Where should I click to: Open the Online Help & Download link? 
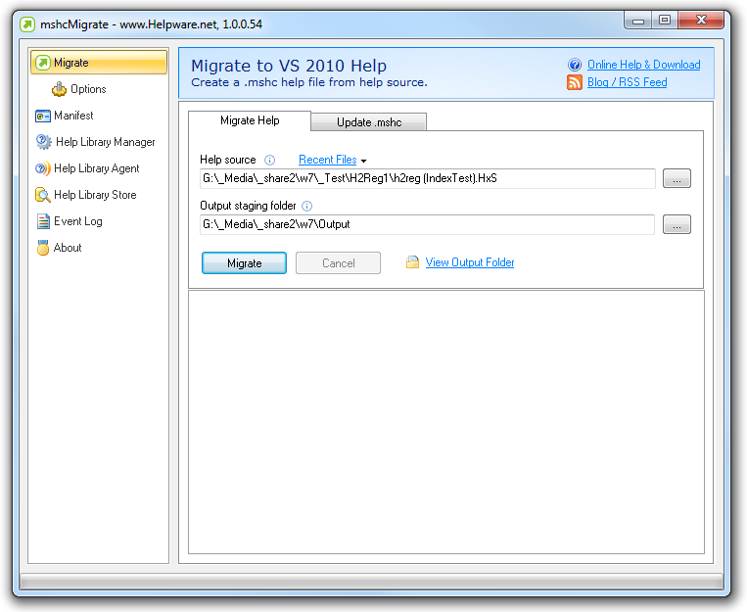click(x=643, y=65)
